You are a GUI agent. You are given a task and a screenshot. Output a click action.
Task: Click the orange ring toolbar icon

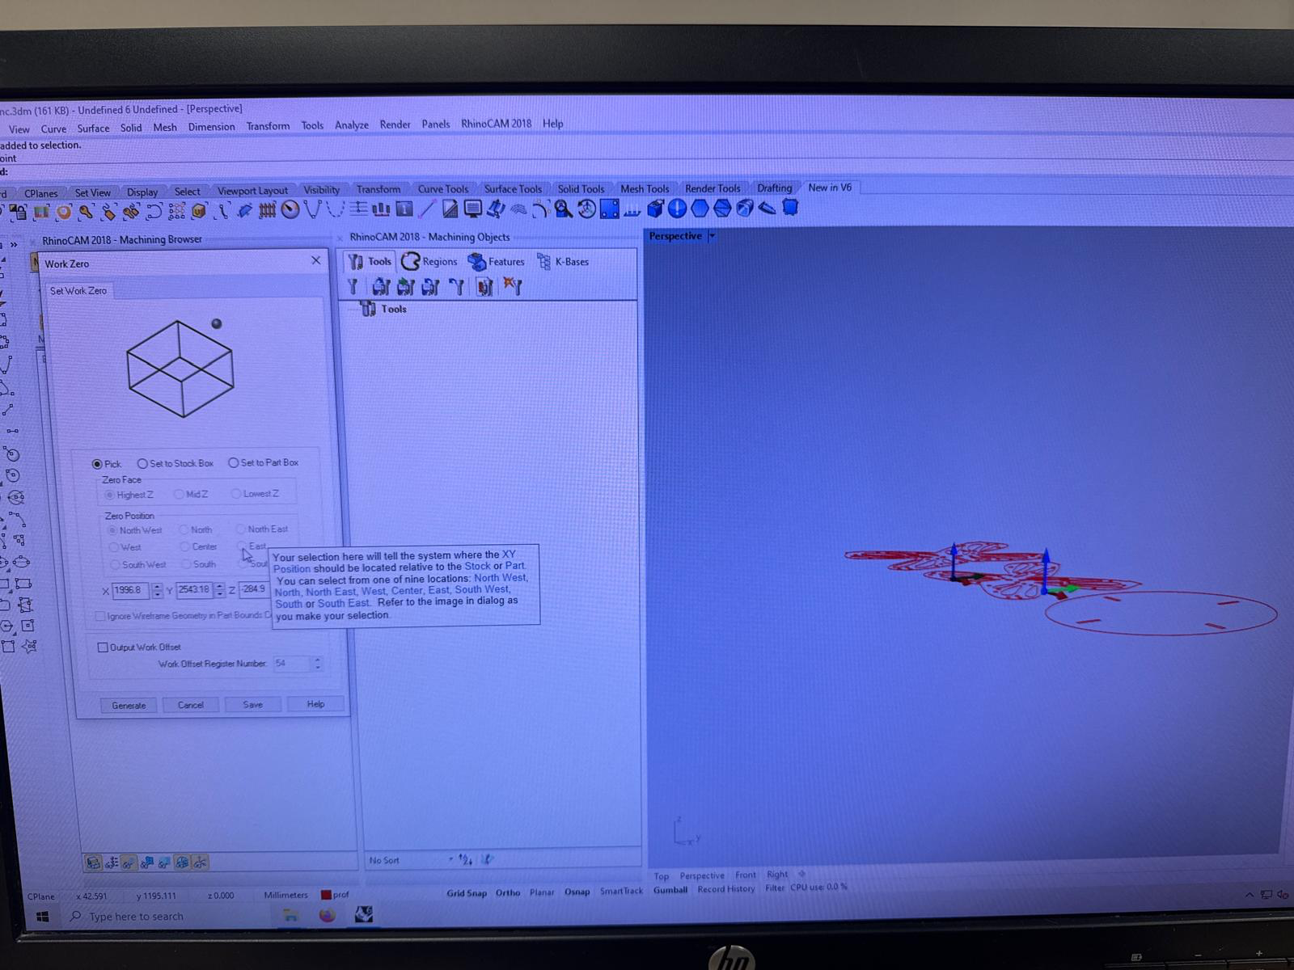(64, 212)
